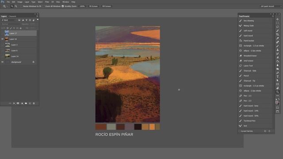Delete tool preset trash icon

coord(269,131)
